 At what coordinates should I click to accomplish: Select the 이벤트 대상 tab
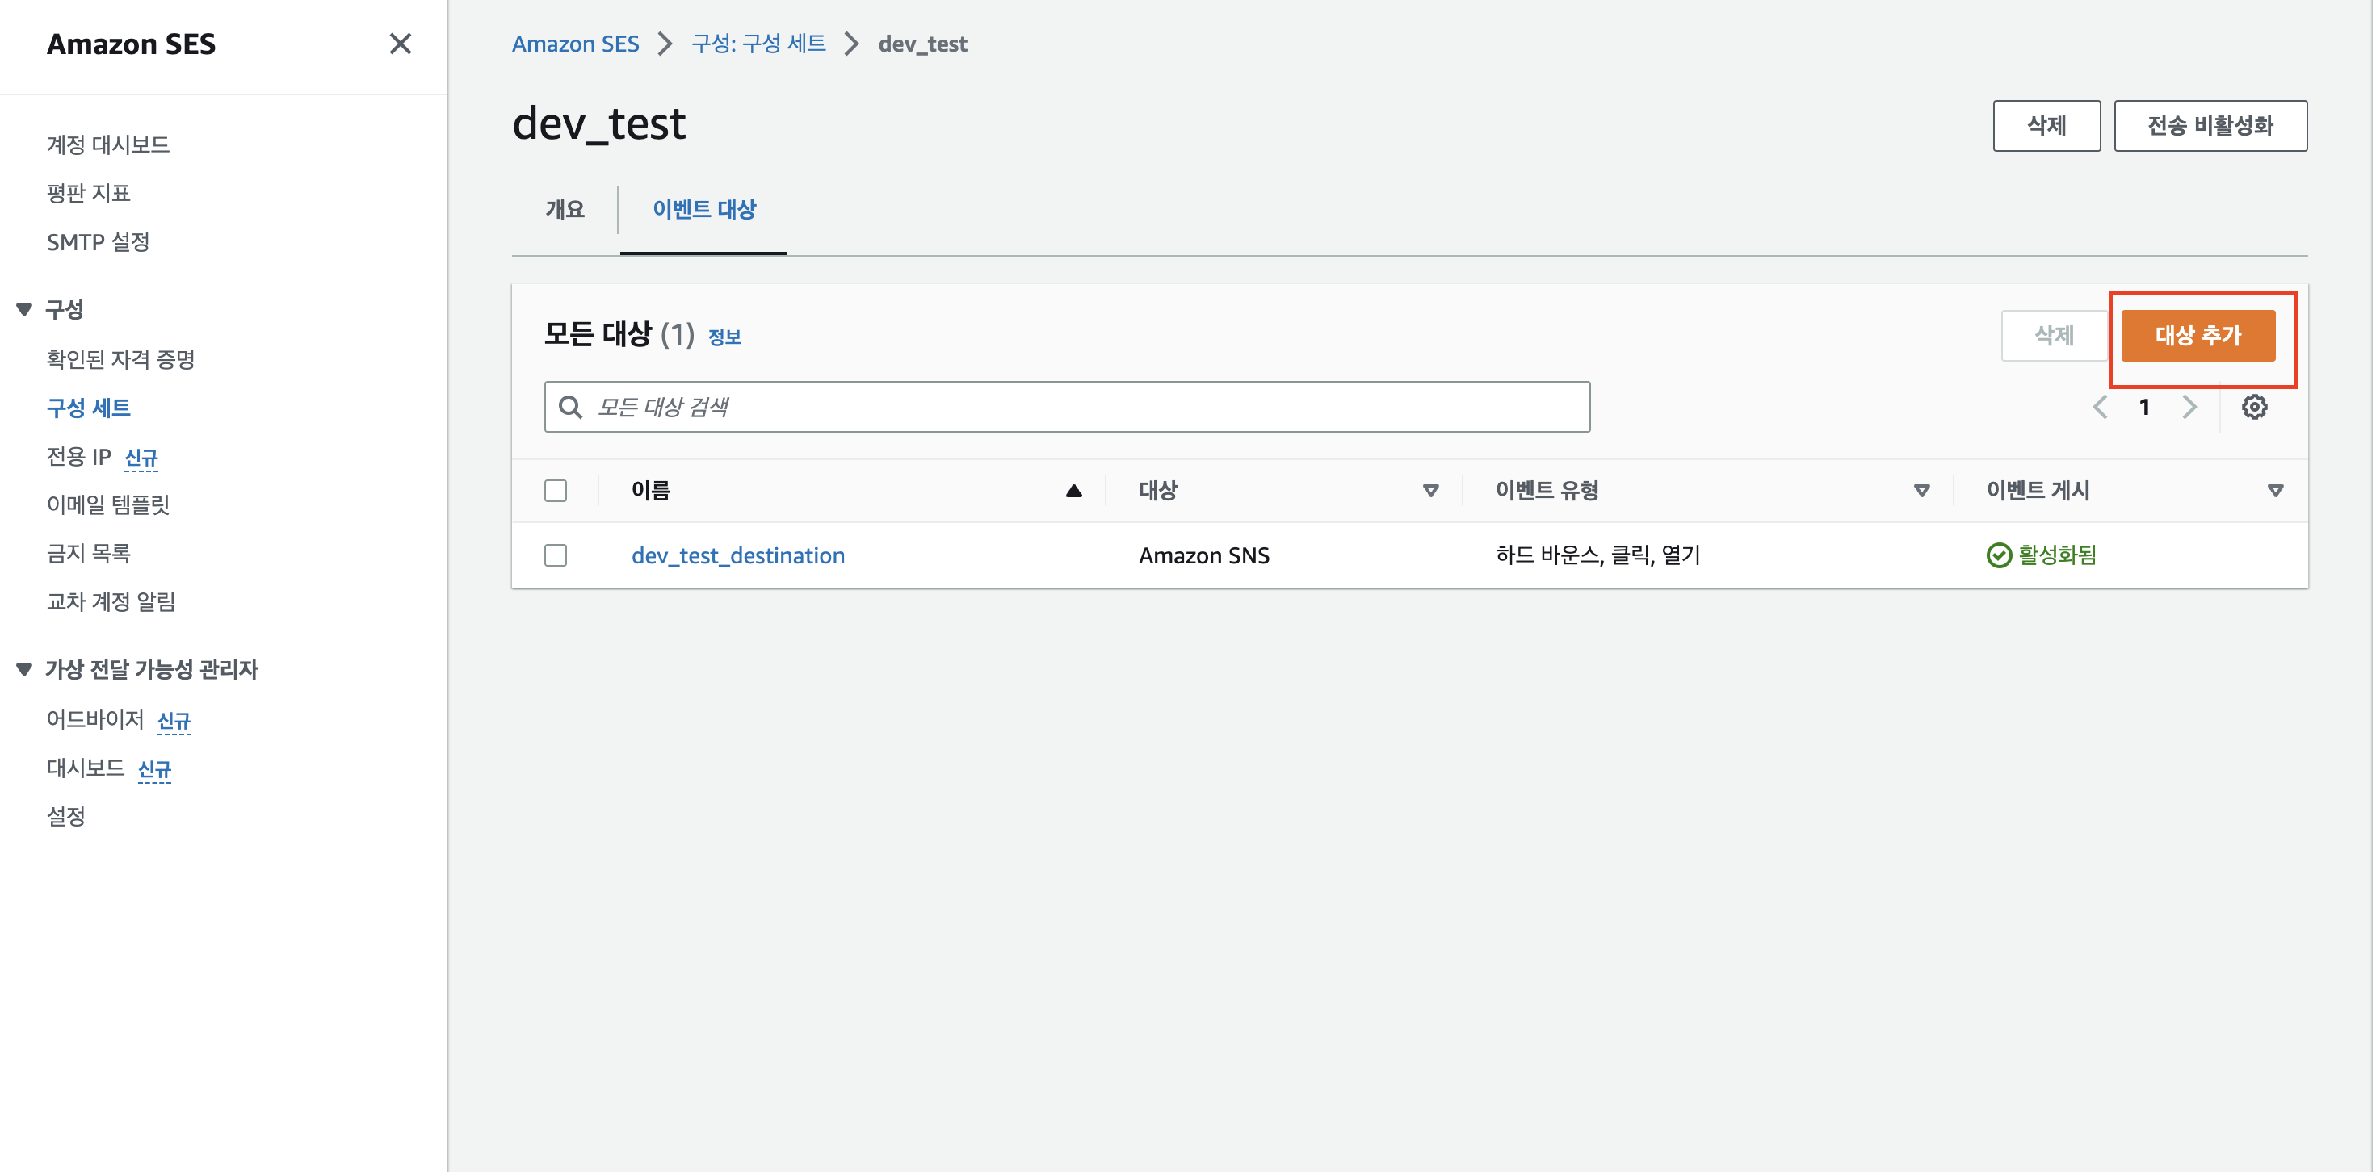703,209
